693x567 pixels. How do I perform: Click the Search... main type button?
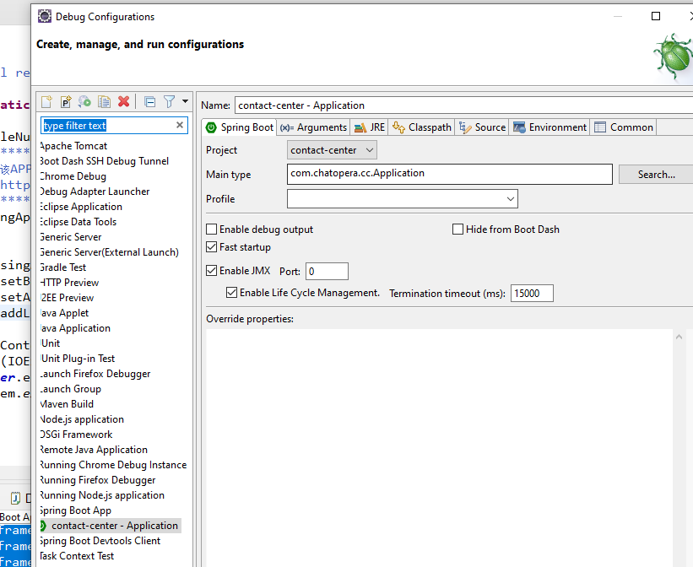click(x=657, y=175)
